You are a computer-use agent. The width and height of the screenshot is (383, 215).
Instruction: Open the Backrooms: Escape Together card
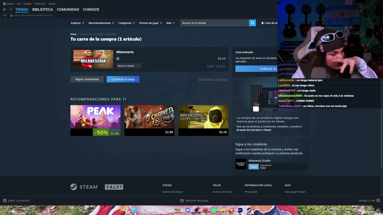point(203,120)
